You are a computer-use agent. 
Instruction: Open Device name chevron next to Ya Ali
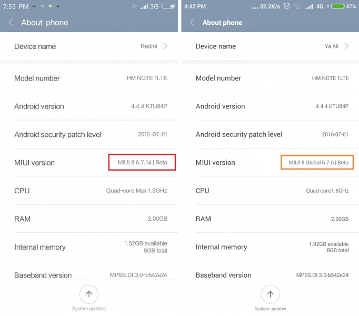(x=347, y=46)
